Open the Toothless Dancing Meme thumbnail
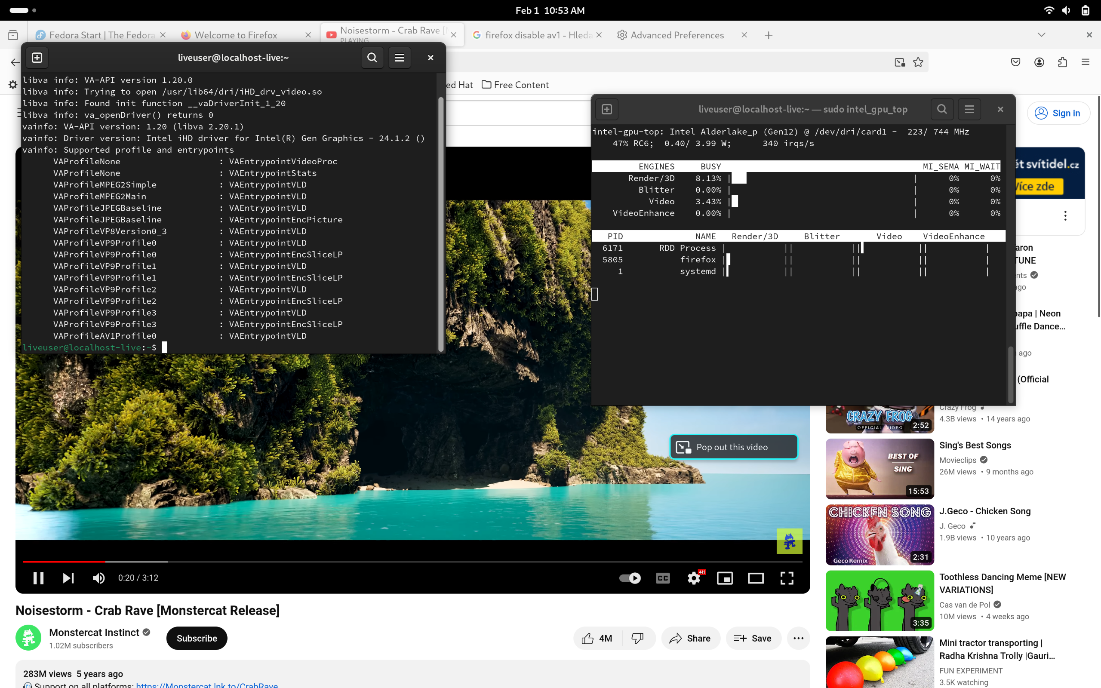 (880, 601)
